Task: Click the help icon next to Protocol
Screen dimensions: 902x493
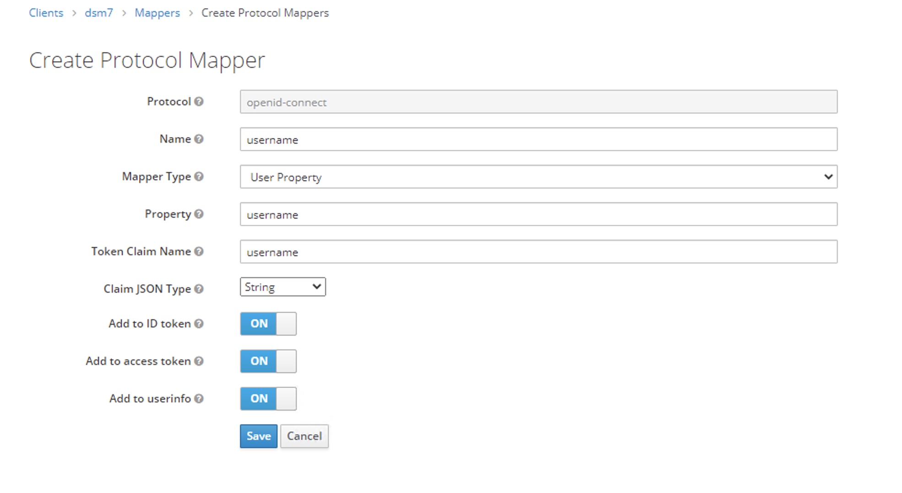Action: [199, 102]
